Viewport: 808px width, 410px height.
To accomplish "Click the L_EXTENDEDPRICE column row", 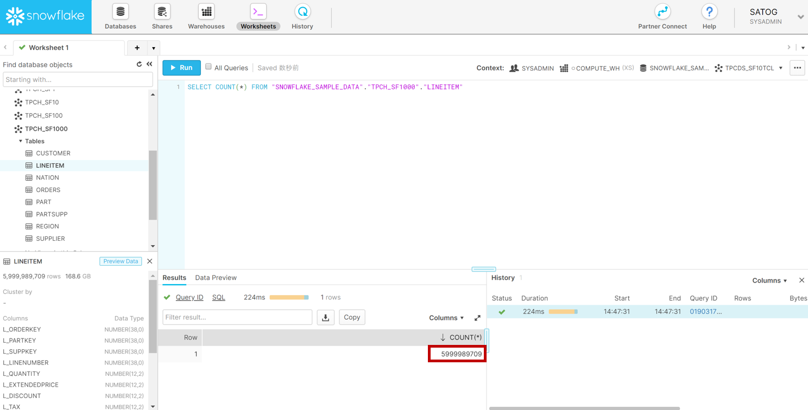I will [73, 385].
